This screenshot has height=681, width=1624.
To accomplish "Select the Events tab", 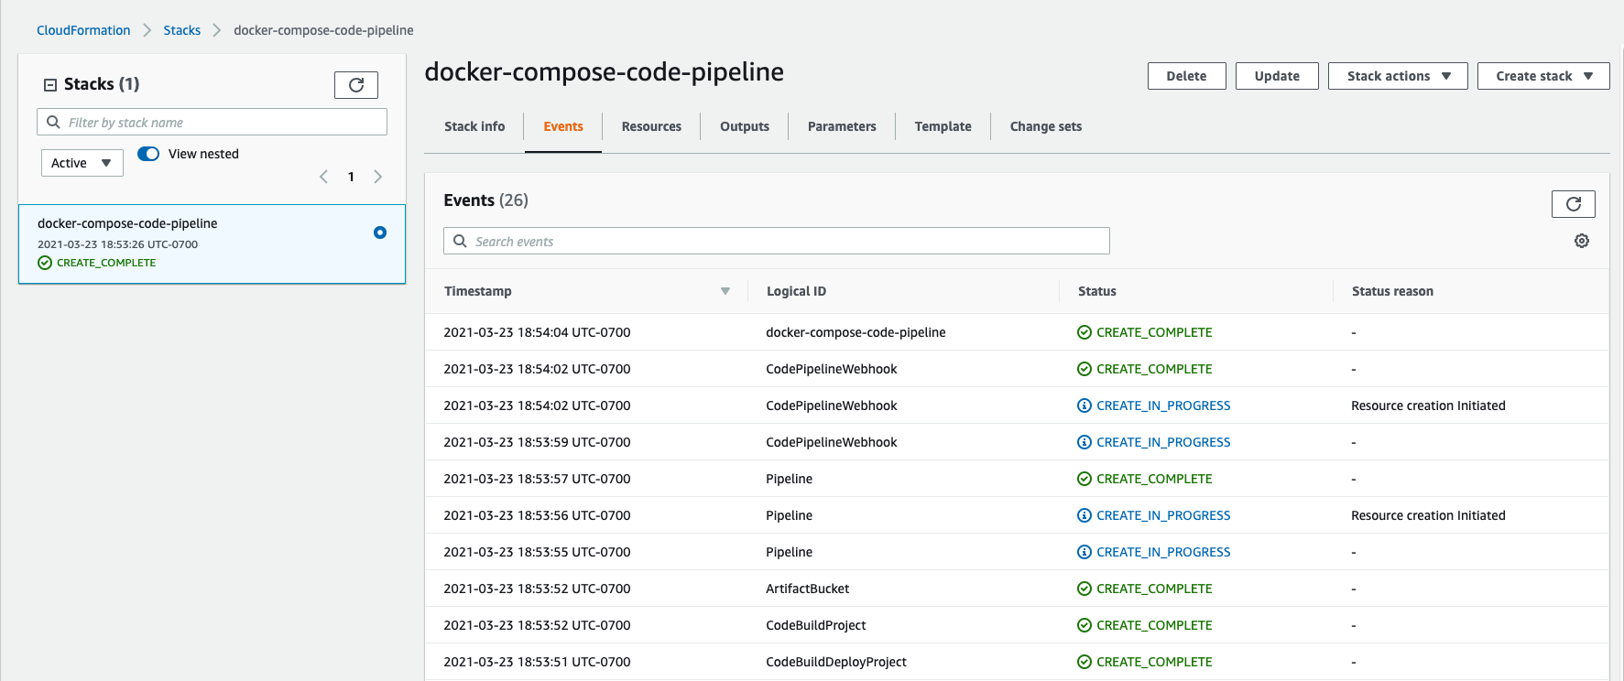I will [563, 126].
